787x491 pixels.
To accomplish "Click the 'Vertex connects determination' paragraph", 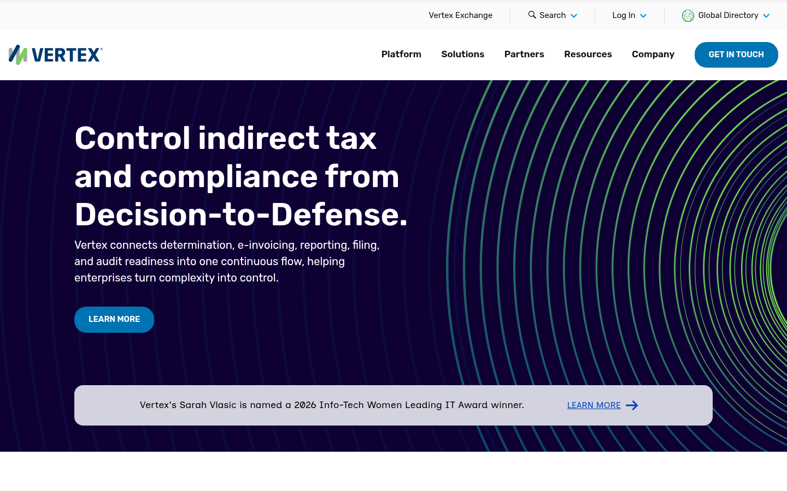I will [227, 261].
